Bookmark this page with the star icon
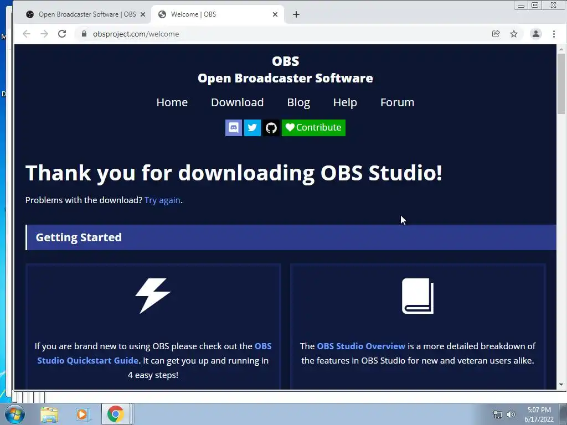Image resolution: width=567 pixels, height=425 pixels. (x=514, y=34)
